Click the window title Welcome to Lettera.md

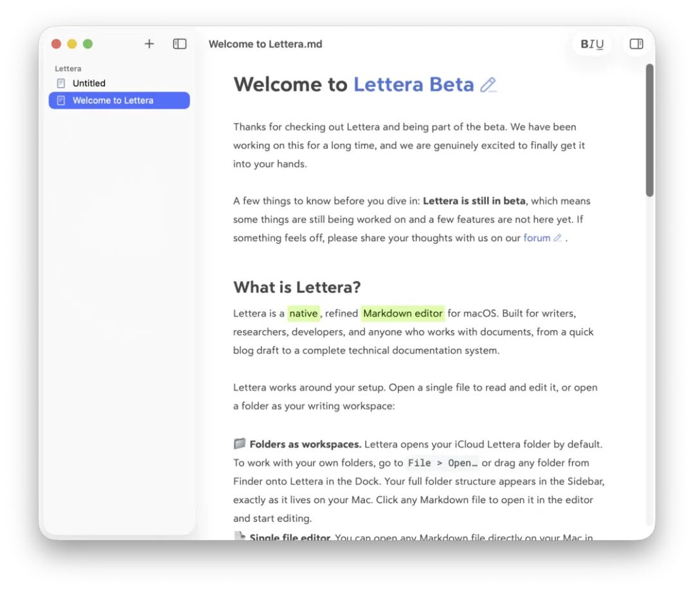tap(265, 44)
